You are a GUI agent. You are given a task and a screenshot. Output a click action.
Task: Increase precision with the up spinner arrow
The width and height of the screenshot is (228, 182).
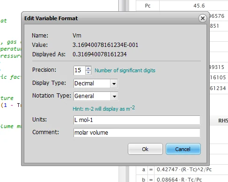(x=88, y=68)
